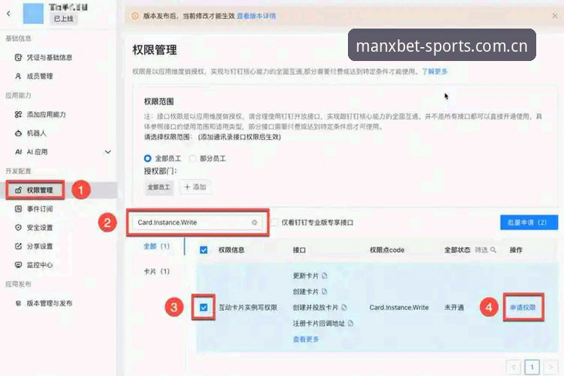564x376 pixels.
Task: Click the 已上线 status badge
Action: 64,19
